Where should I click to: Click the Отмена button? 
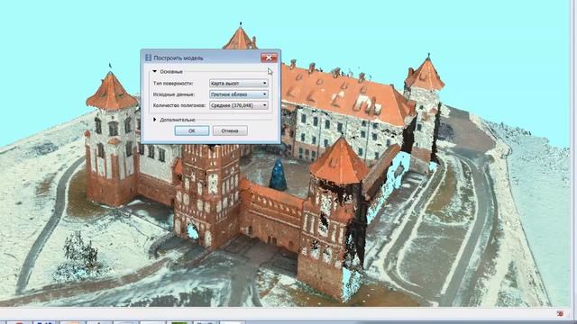point(230,130)
